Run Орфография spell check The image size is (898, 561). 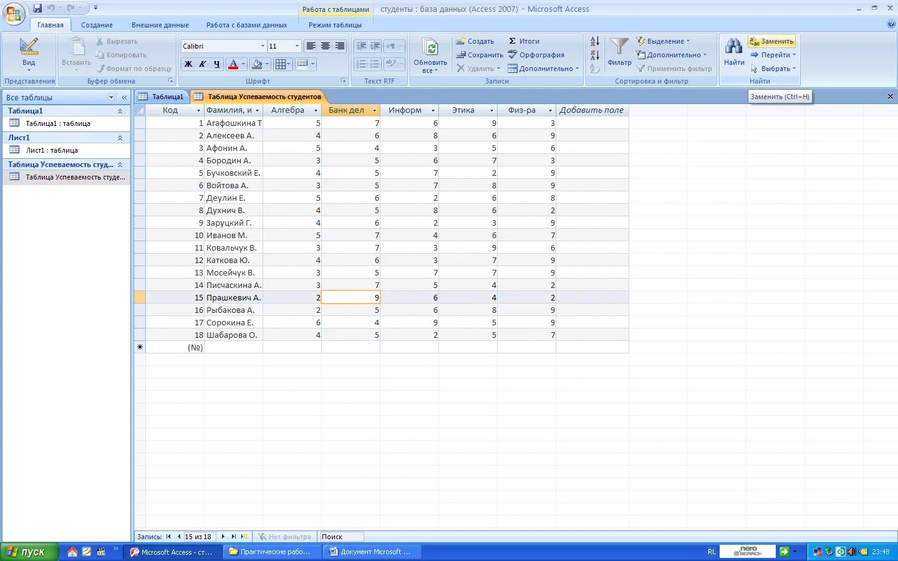(x=536, y=55)
